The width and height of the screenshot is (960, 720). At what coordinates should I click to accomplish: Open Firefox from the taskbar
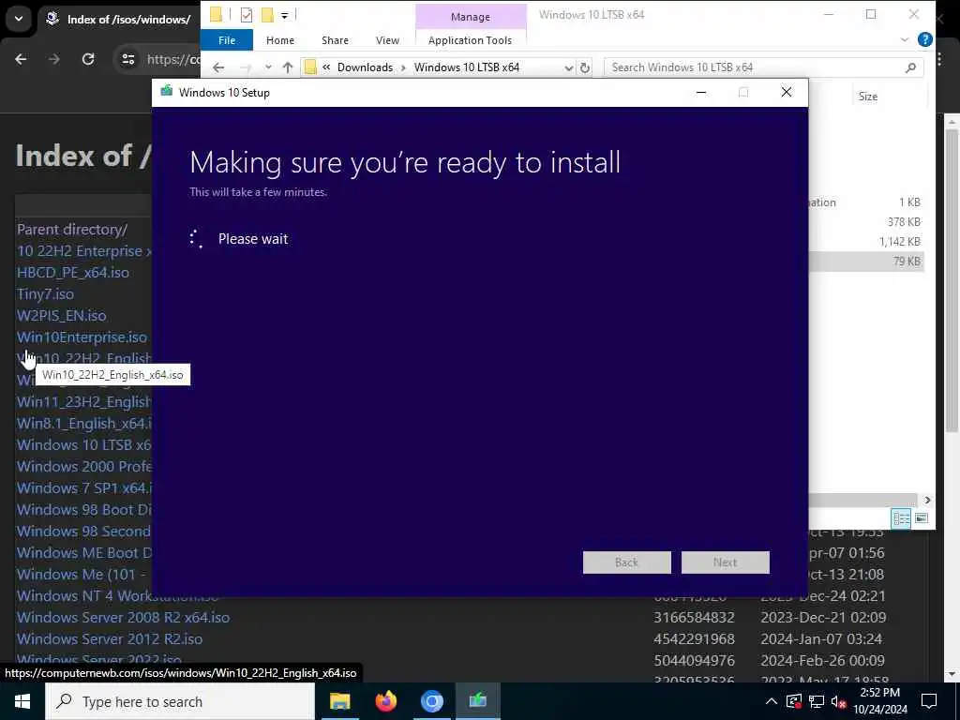(385, 701)
